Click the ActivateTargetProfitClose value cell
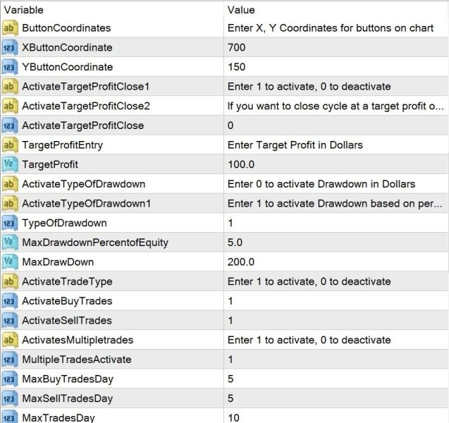This screenshot has width=449, height=423. tap(336, 125)
